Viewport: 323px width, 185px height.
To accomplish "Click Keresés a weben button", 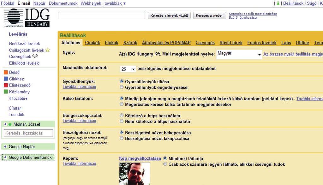I will pos(210,15).
